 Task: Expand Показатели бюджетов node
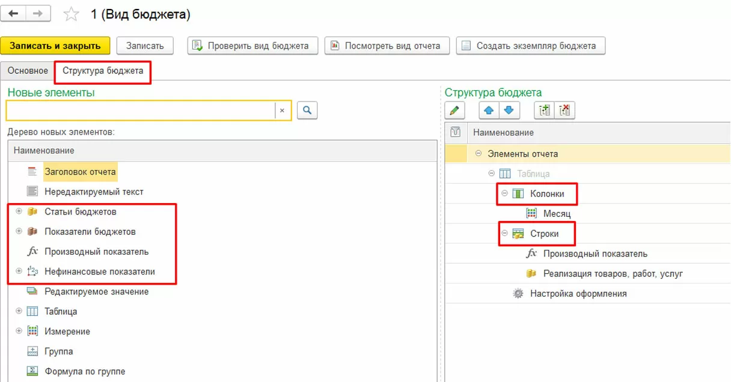point(19,231)
